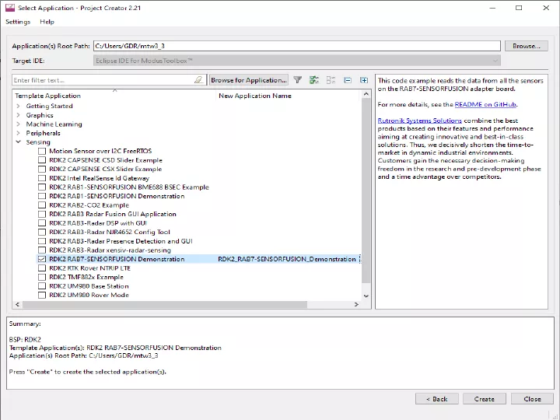Expand the Getting Started category

click(18, 106)
